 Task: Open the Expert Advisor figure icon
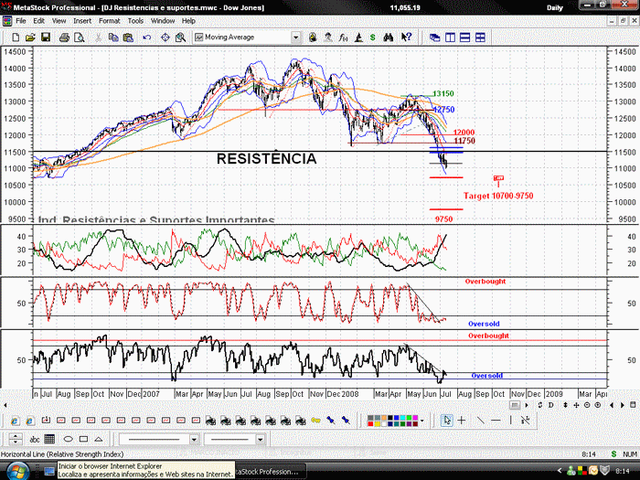[x=328, y=37]
